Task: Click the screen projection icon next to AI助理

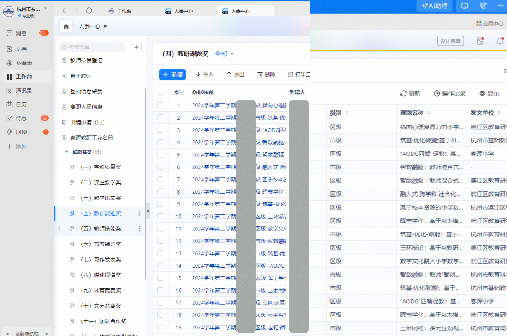Action: (x=464, y=6)
